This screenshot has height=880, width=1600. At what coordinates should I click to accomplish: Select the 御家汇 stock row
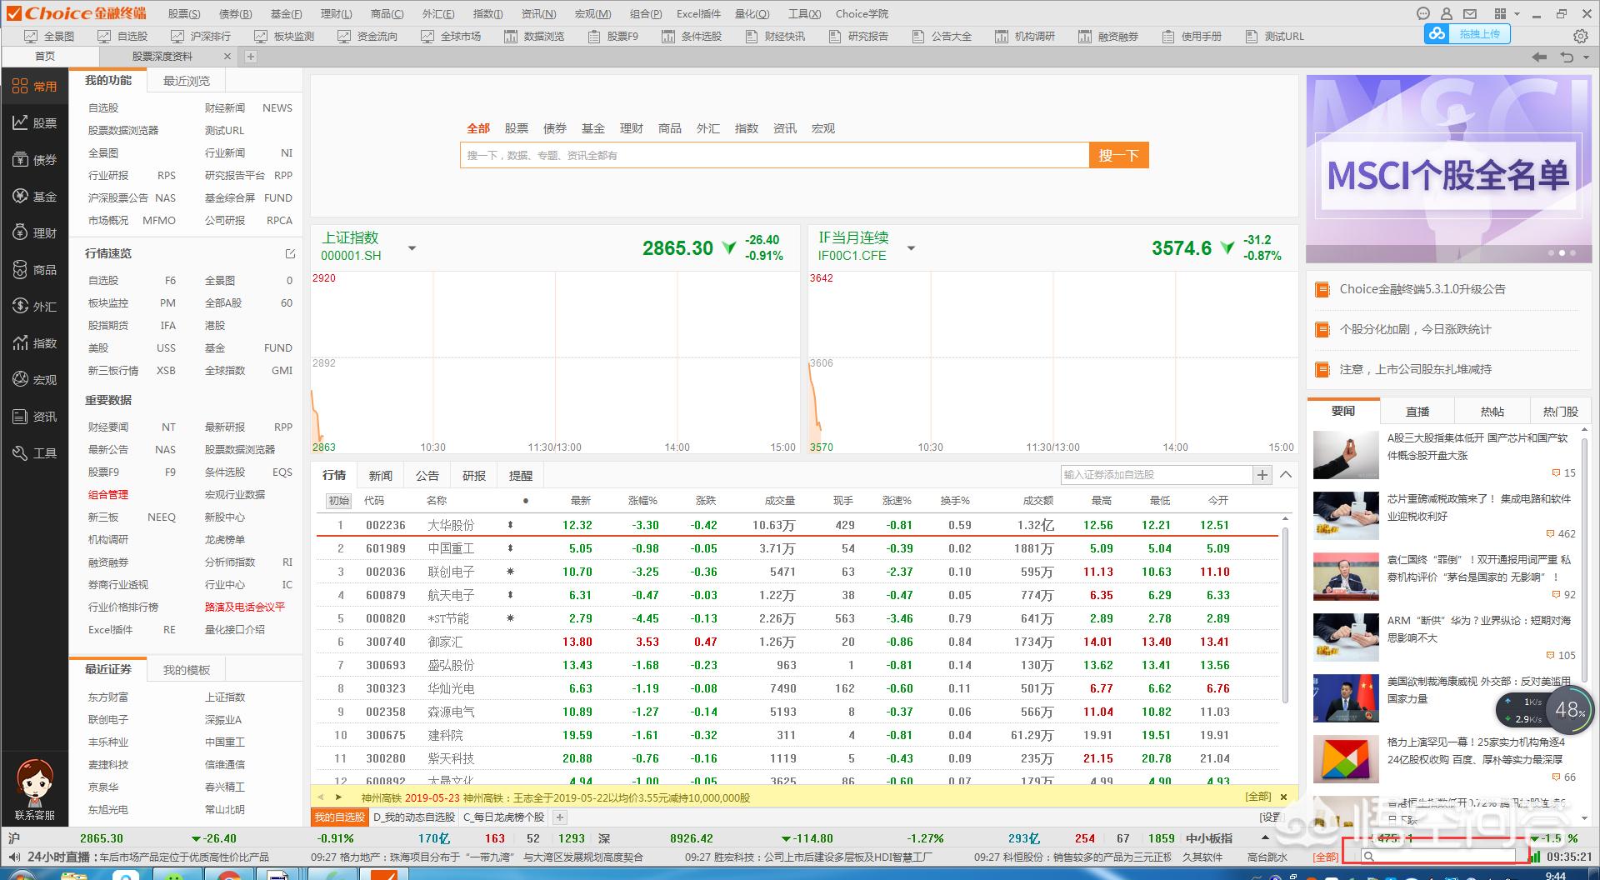797,642
